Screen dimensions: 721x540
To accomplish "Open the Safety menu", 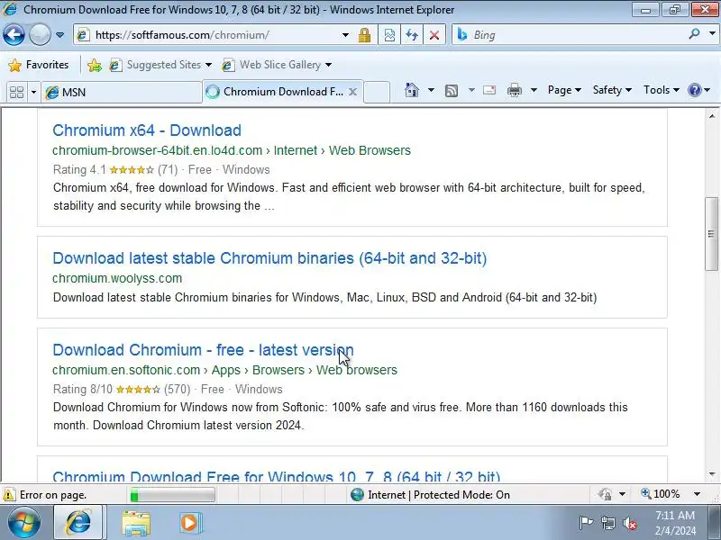I will 612,90.
